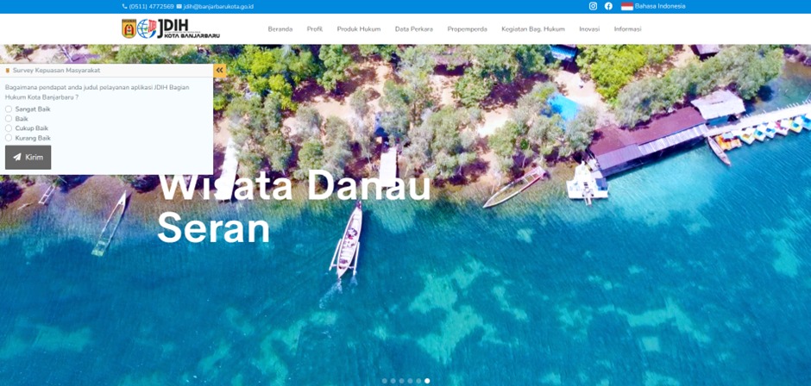Image resolution: width=811 pixels, height=386 pixels.
Task: Go to the Beranda page
Action: (280, 29)
